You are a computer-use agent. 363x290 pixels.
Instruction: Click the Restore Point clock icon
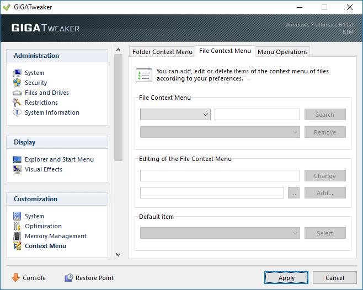click(69, 277)
